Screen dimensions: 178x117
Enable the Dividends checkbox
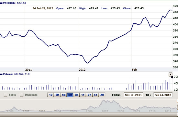pos(22,95)
